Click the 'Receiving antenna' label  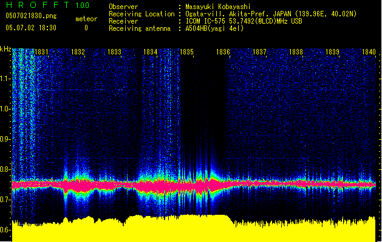(x=140, y=28)
